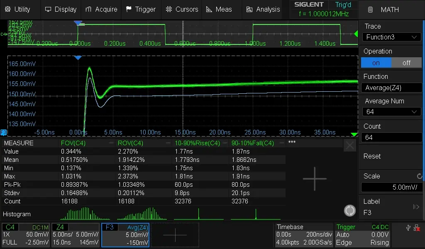Click the Scale knob rotate icon
The width and height of the screenshot is (425, 249).
(x=419, y=176)
